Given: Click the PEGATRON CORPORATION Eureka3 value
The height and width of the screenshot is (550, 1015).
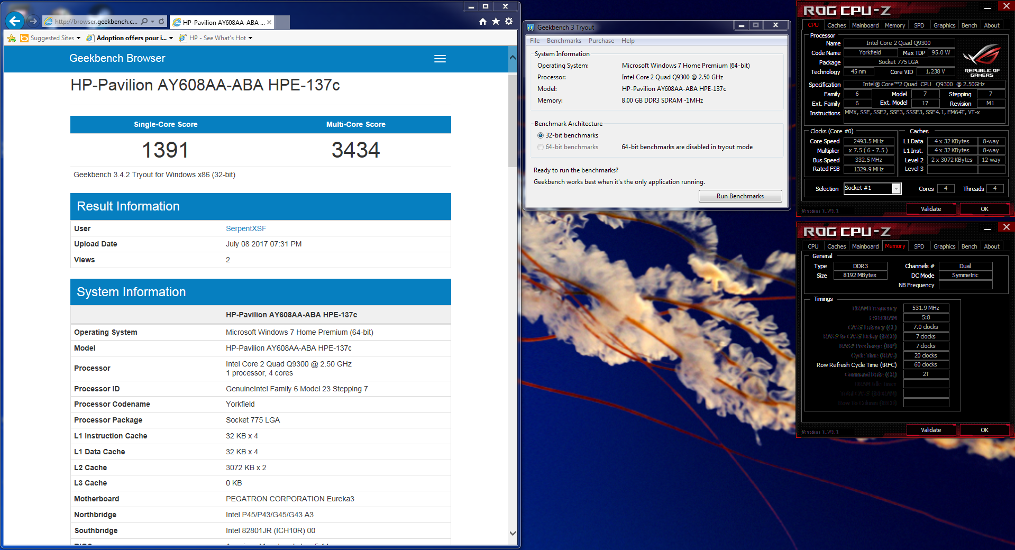Looking at the screenshot, I should coord(290,499).
